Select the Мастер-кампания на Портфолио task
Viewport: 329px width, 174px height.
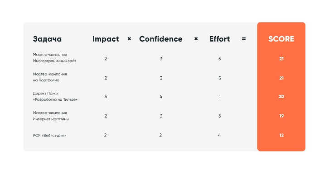(x=50, y=77)
